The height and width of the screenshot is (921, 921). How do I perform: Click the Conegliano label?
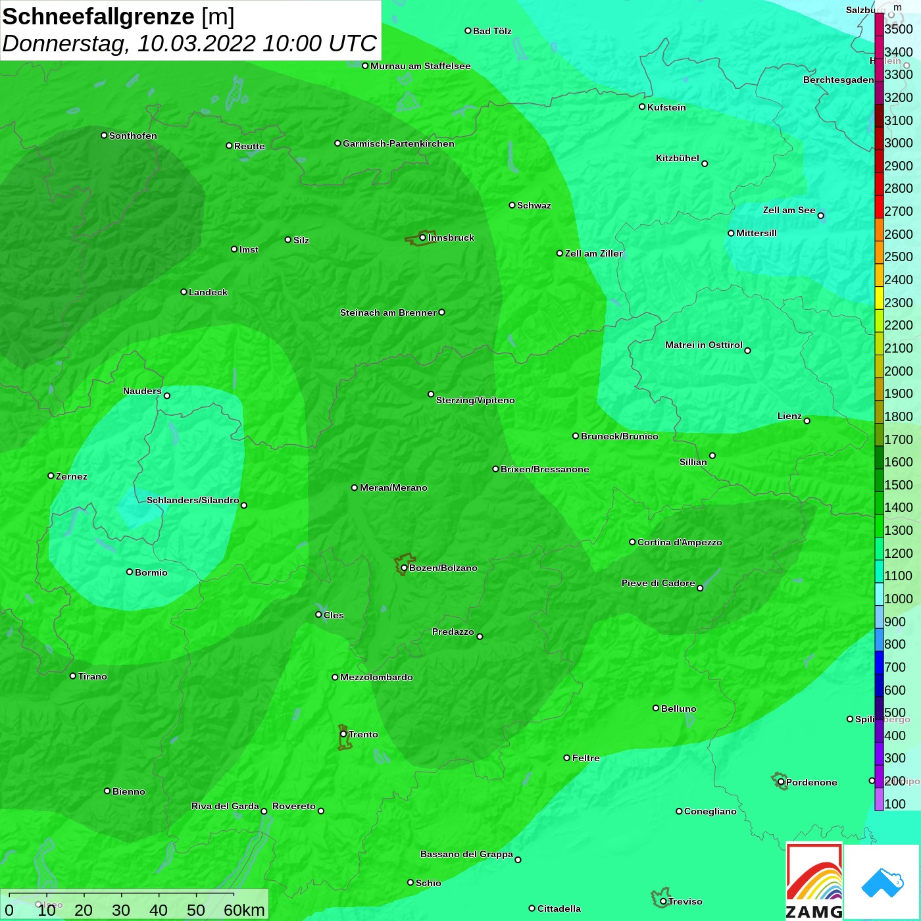(710, 811)
